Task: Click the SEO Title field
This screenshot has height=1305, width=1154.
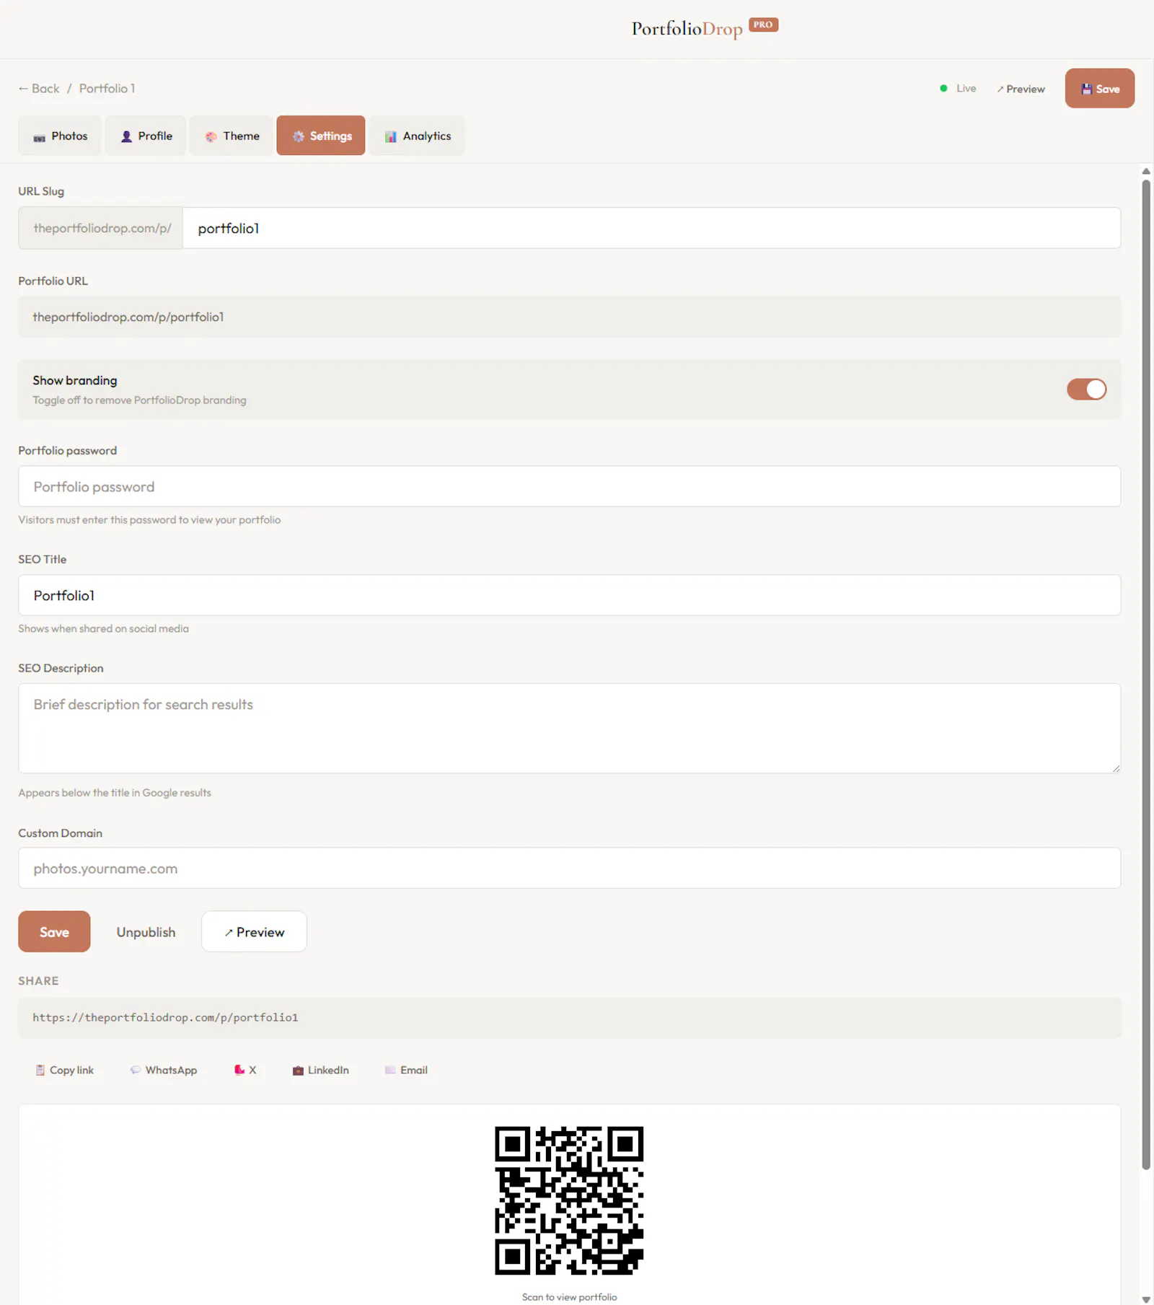Action: pyautogui.click(x=569, y=595)
